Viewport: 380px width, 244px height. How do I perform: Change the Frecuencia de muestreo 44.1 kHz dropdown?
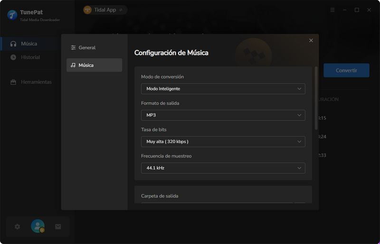coord(223,168)
